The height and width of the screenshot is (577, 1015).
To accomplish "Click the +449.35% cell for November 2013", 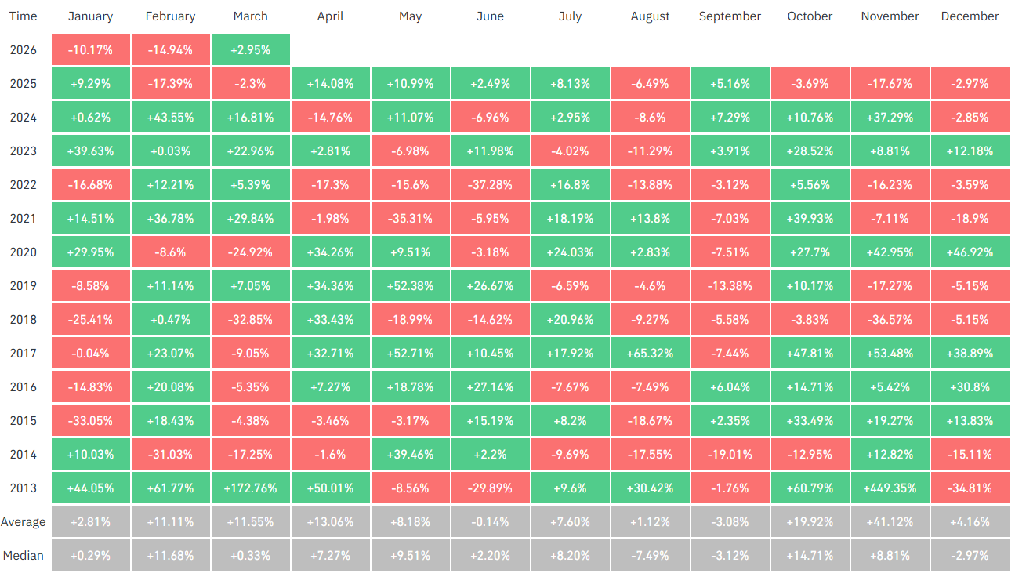I will (x=890, y=488).
